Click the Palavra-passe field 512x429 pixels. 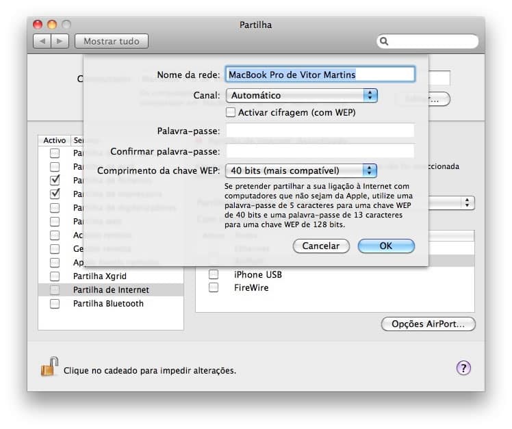(x=320, y=131)
